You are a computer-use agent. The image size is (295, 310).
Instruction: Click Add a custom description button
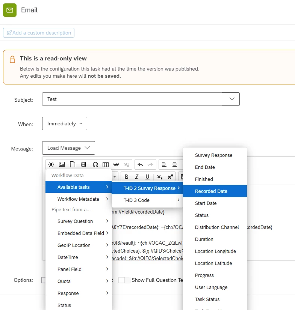39,33
